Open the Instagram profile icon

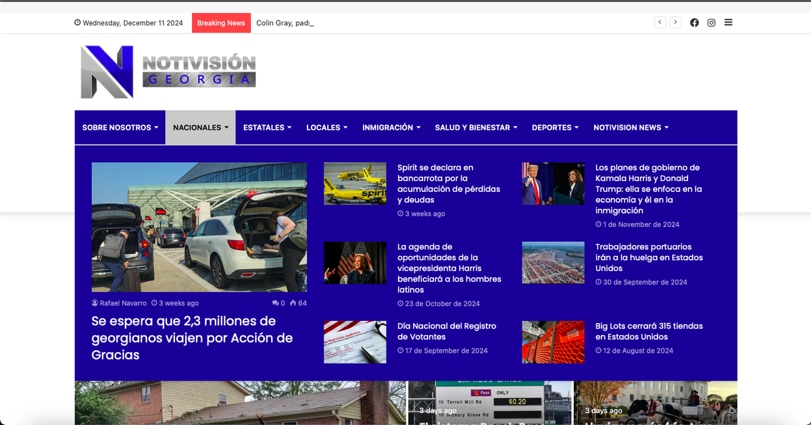(712, 23)
